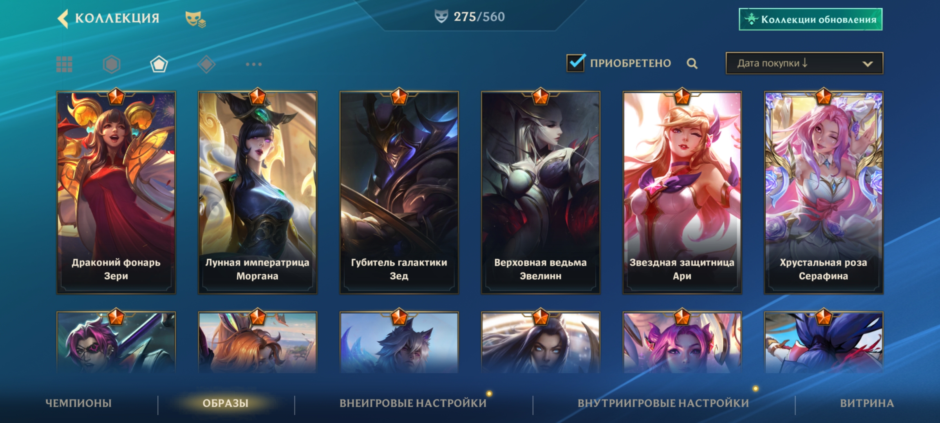Open the Внутриигровые настройки tab

[663, 403]
